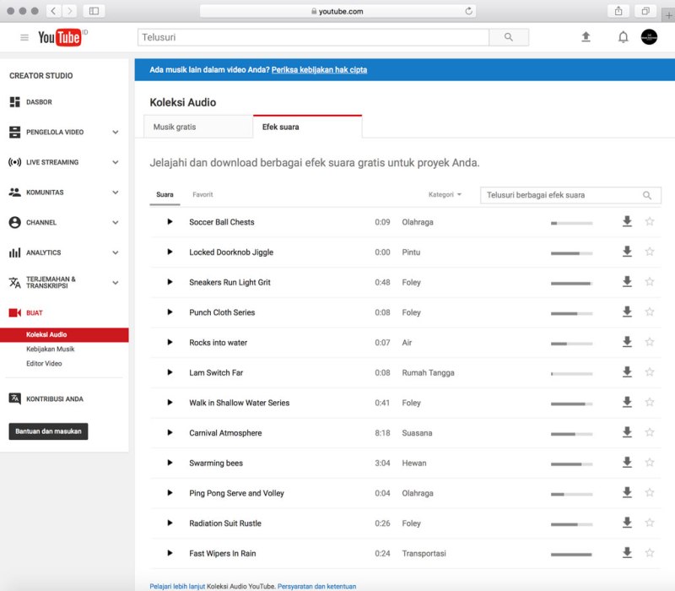Open the hamburger guide menu
675x591 pixels.
[x=24, y=37]
